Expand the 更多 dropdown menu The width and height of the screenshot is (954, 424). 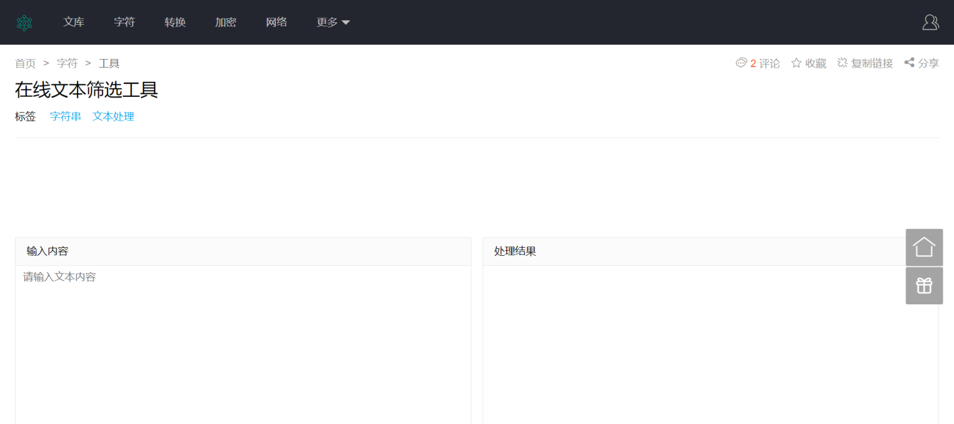[x=333, y=22]
